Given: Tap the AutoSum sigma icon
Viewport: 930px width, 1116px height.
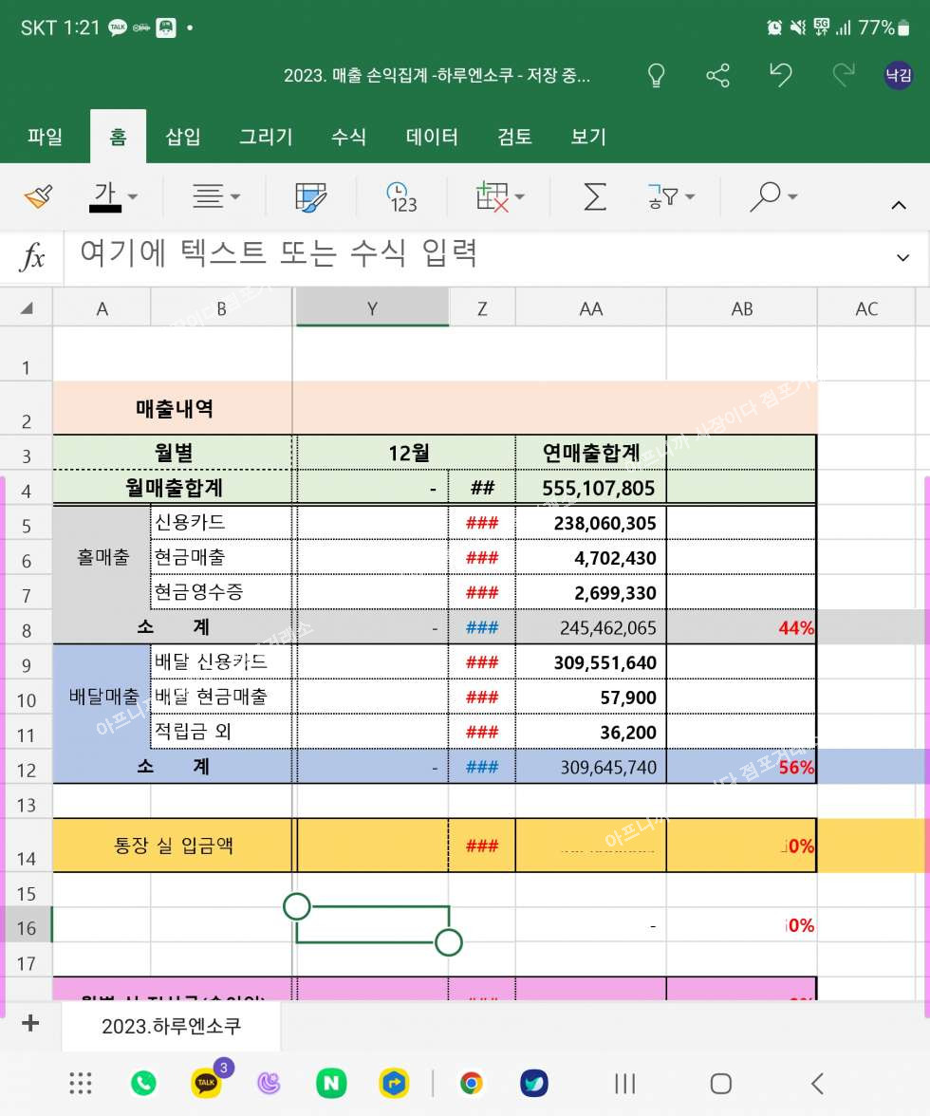Looking at the screenshot, I should click(594, 197).
